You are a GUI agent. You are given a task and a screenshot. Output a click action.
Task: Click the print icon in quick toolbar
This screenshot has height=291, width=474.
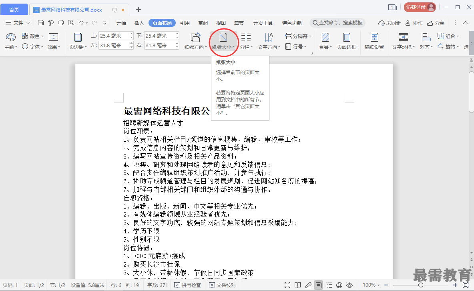61,23
